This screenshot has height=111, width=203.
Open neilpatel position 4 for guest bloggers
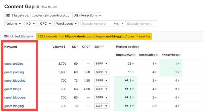177,97
